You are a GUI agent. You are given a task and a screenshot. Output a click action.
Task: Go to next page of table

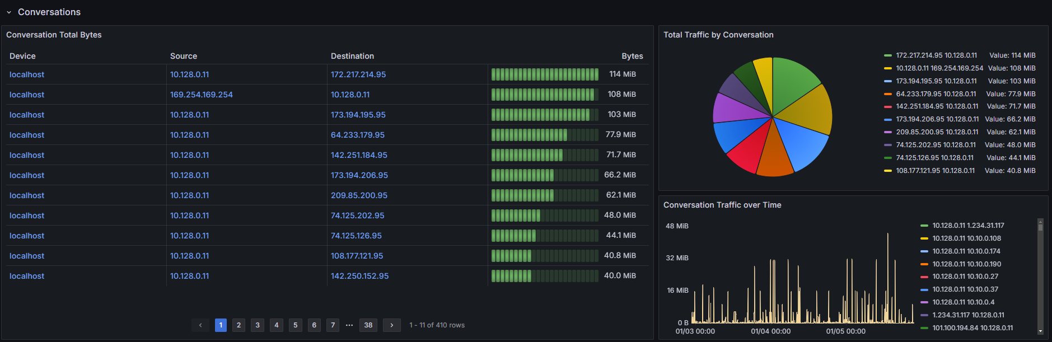[x=392, y=325]
